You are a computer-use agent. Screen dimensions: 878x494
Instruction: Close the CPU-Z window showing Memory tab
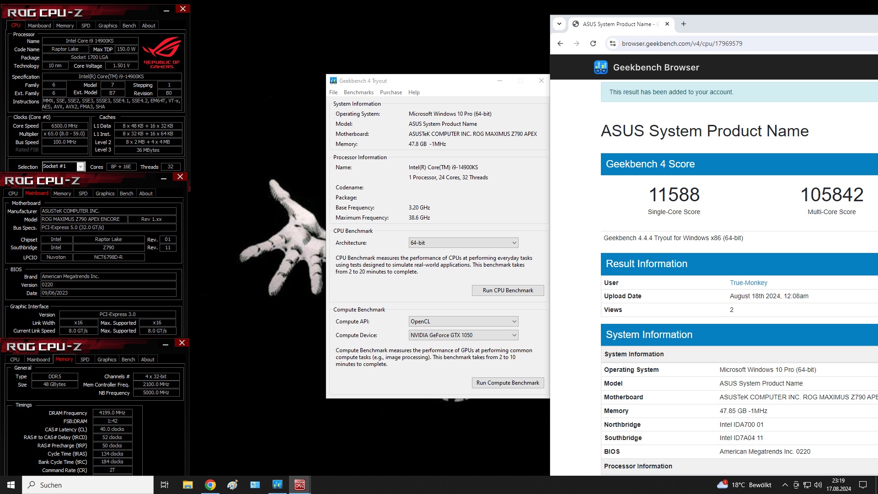(x=182, y=343)
